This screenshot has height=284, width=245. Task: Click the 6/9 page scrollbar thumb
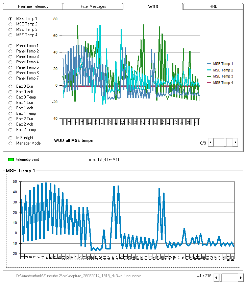(225, 143)
